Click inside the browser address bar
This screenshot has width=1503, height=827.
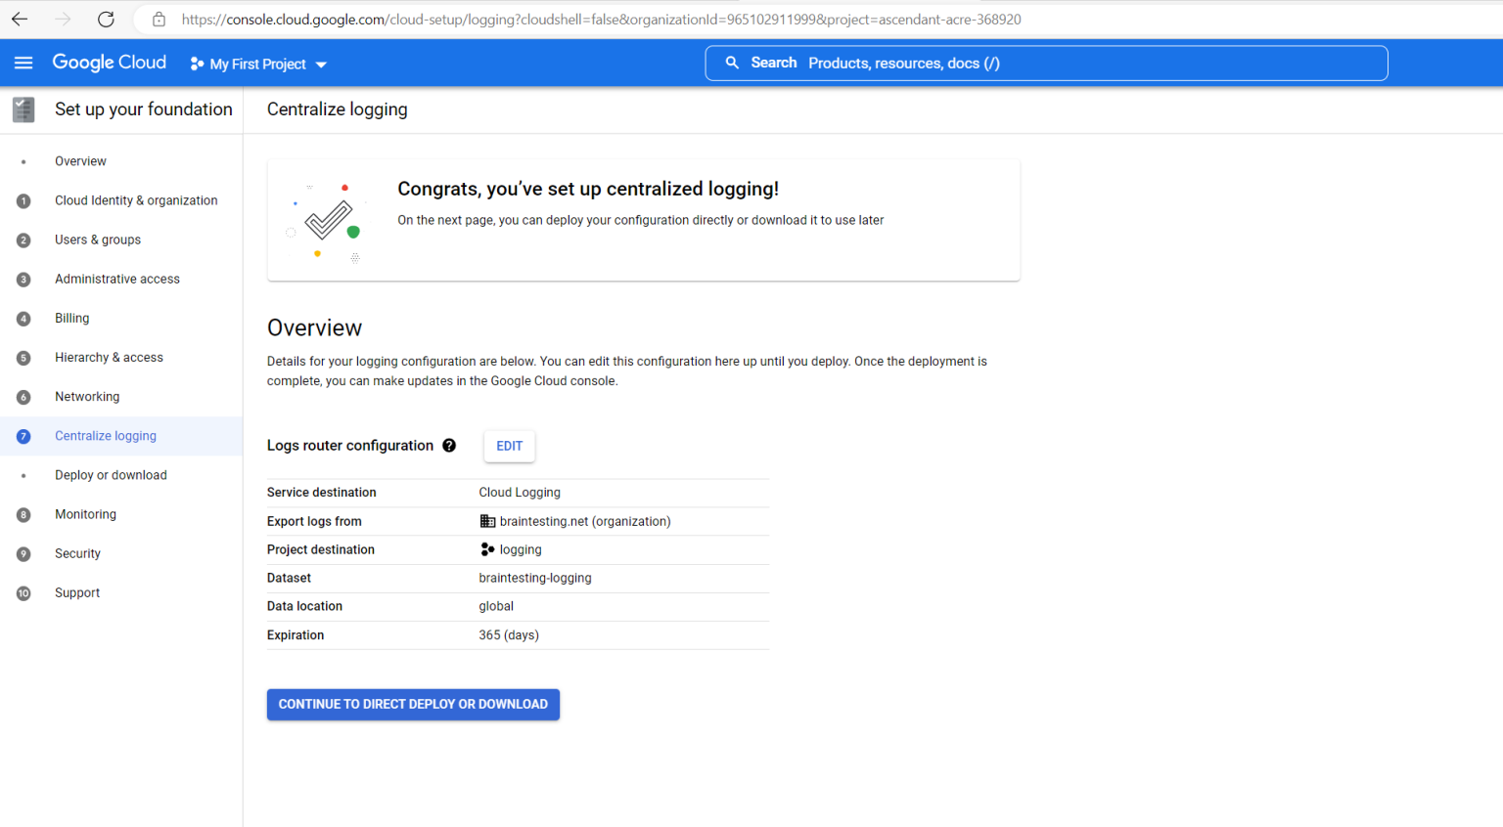(587, 19)
